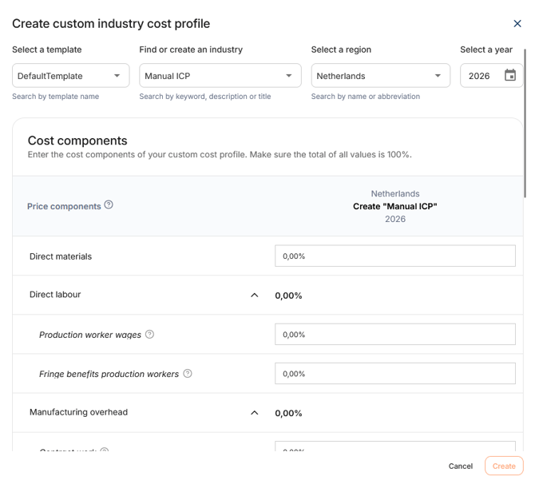Image resolution: width=535 pixels, height=488 pixels.
Task: Collapse the Direct labour section
Action: (x=254, y=296)
